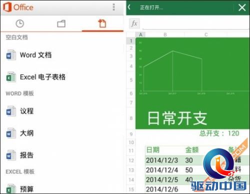Select the 2014/12/3 date cell
Image resolution: width=250 pixels, height=194 pixels.
(162, 160)
